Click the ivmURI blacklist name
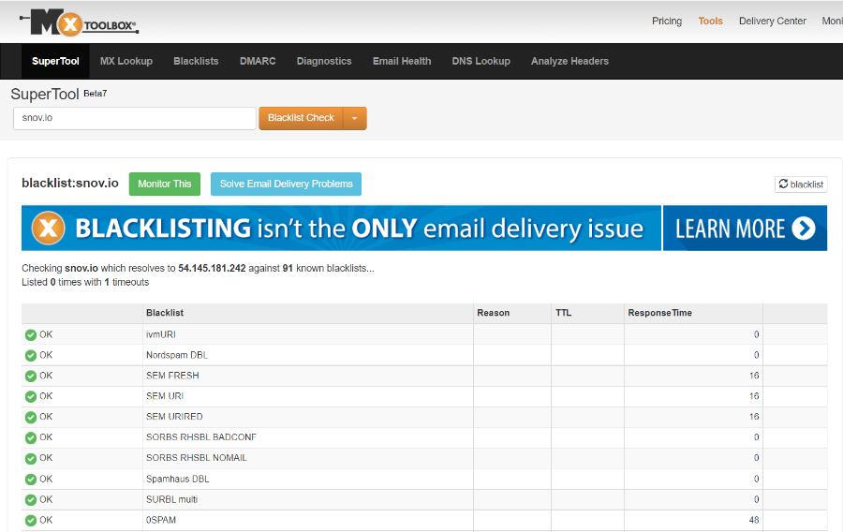This screenshot has width=843, height=532. (x=161, y=334)
